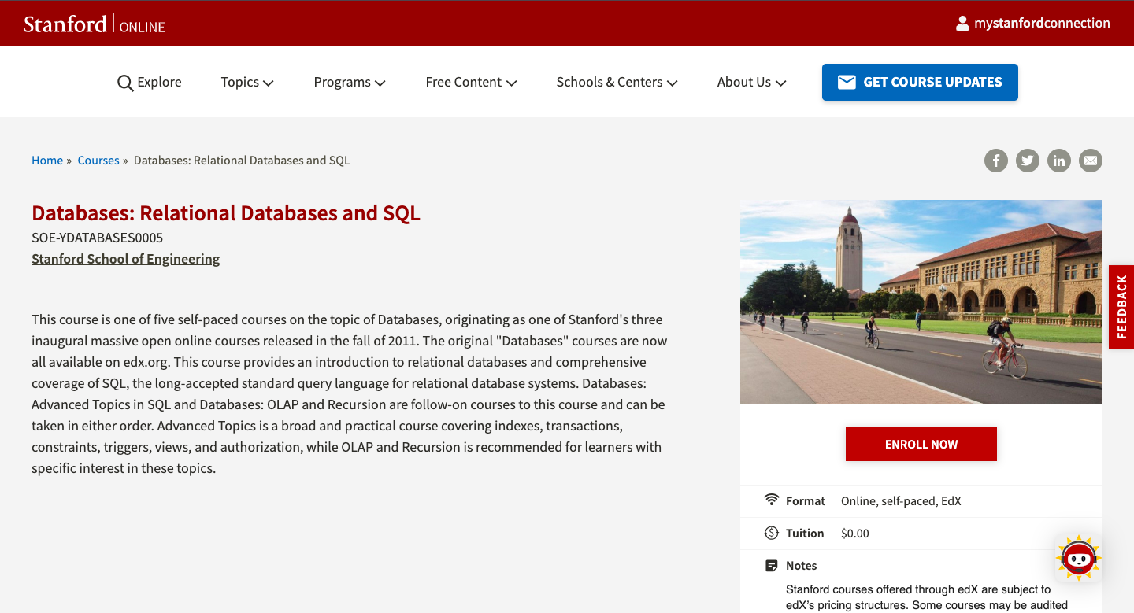Screen dimensions: 1134x613
Task: Click the envelope icon in Get Course Updates
Action: 847,82
